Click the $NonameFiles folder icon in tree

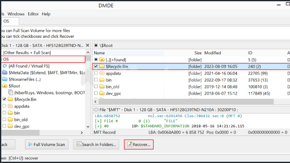[5, 79]
